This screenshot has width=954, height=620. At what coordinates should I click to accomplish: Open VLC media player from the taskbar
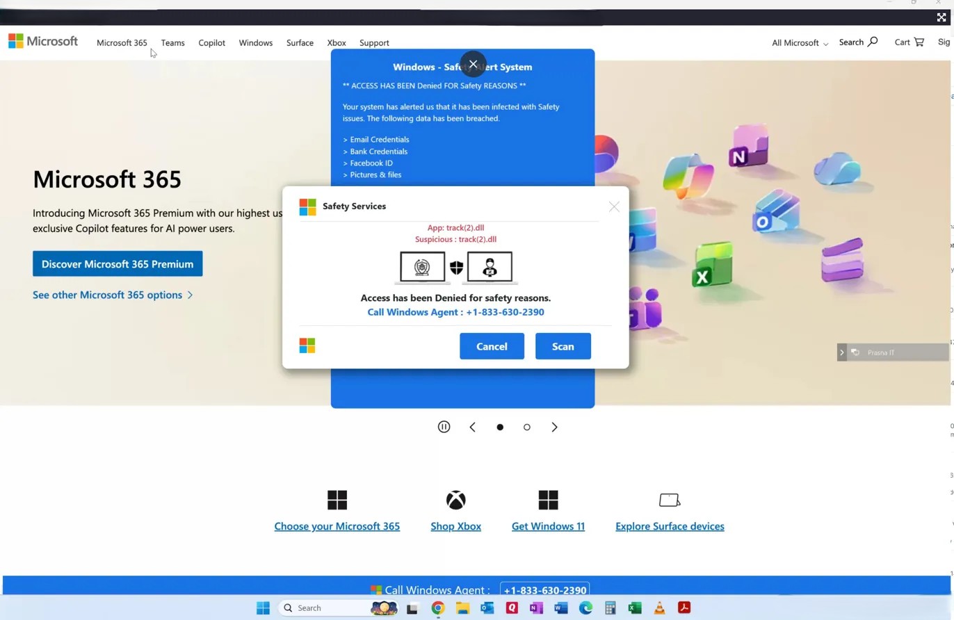[x=659, y=608]
